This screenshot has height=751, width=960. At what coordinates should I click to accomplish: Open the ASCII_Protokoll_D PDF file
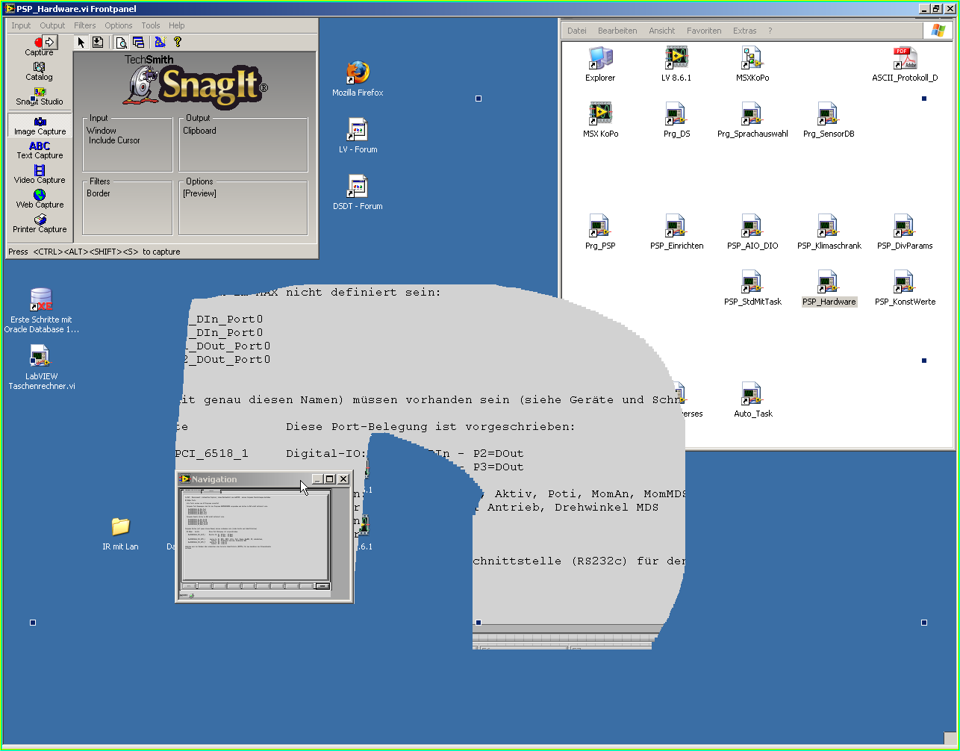(x=904, y=58)
